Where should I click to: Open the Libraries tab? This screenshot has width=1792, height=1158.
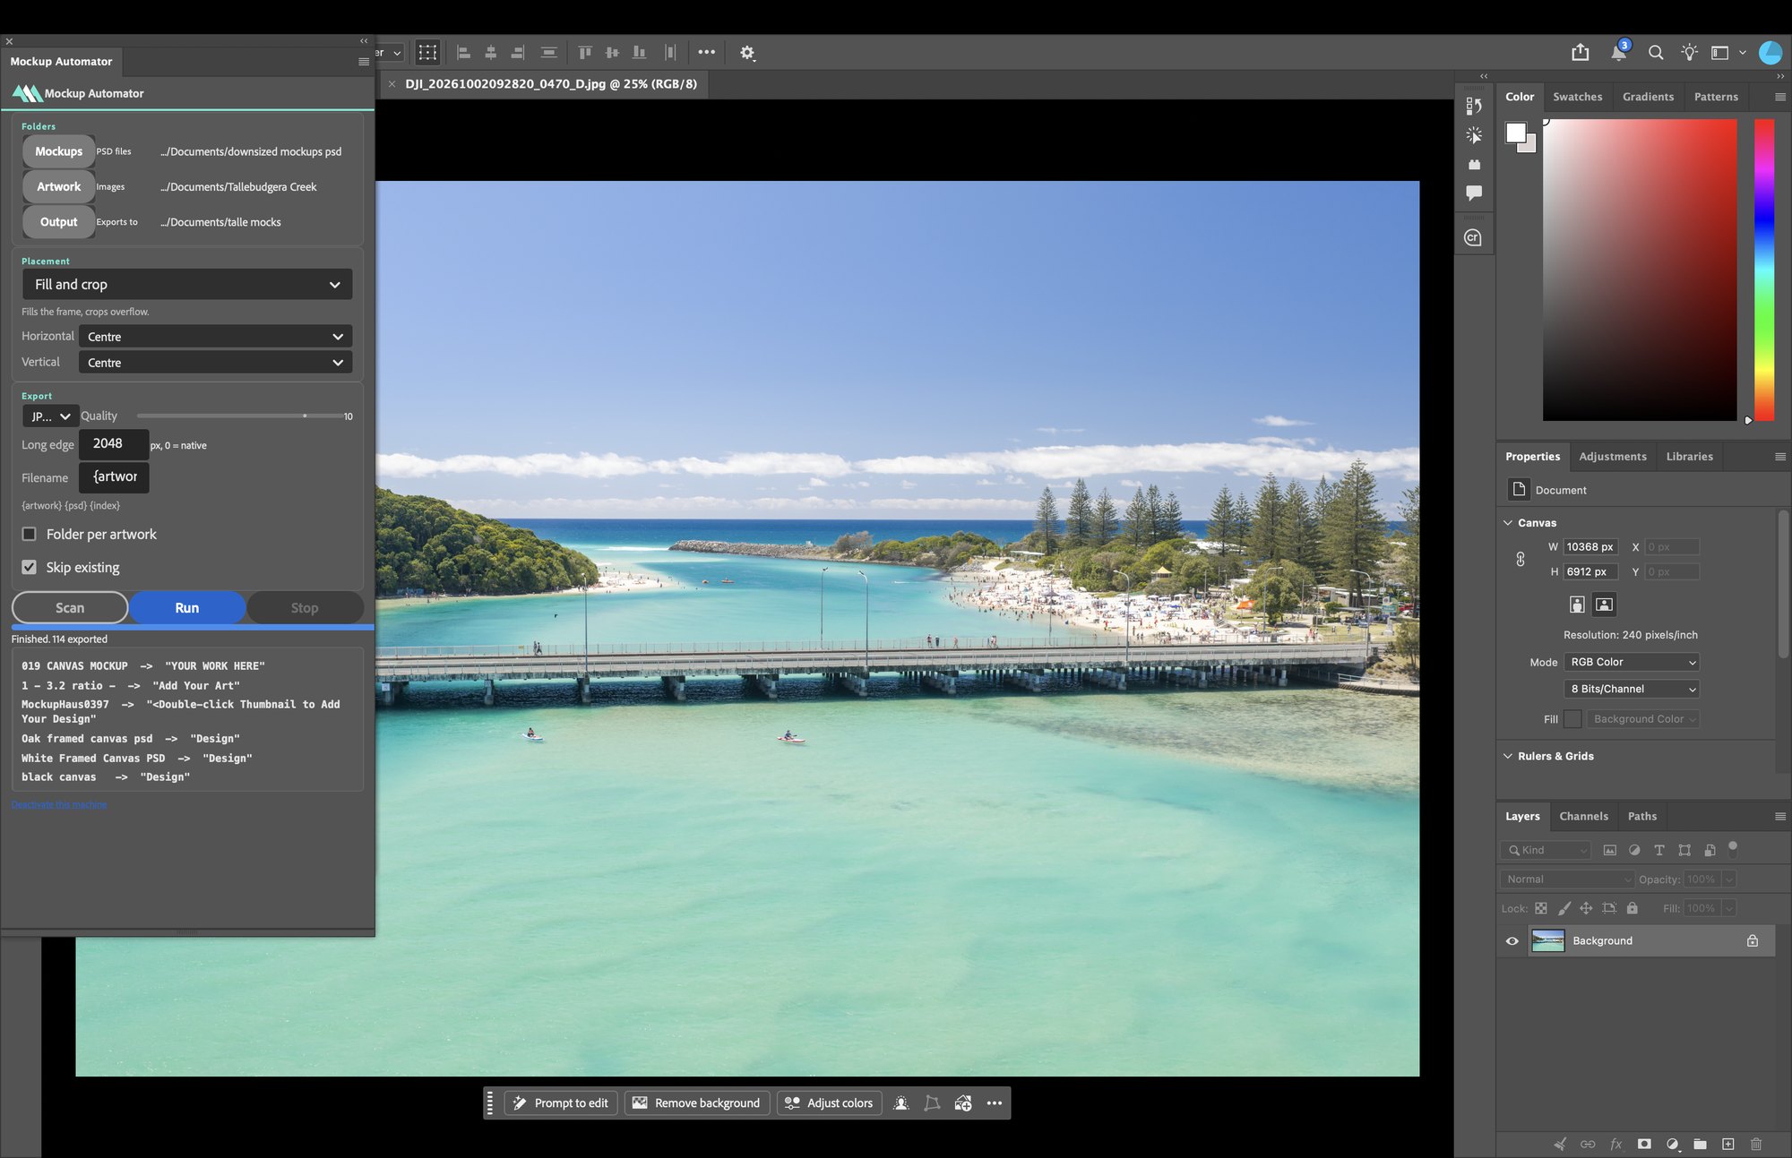click(x=1689, y=457)
